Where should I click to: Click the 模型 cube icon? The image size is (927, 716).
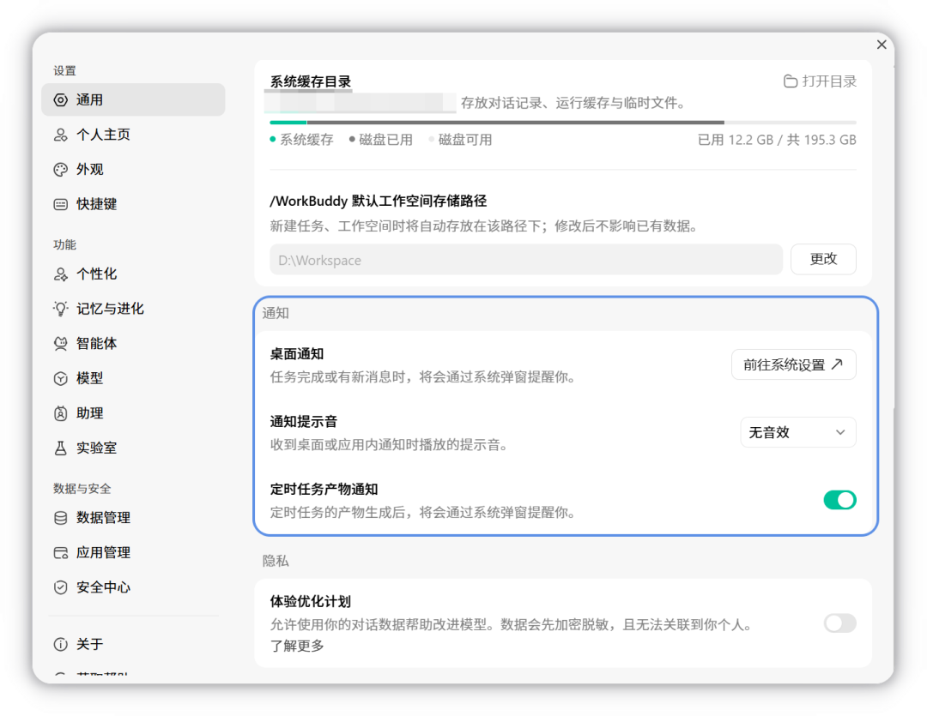click(x=60, y=378)
